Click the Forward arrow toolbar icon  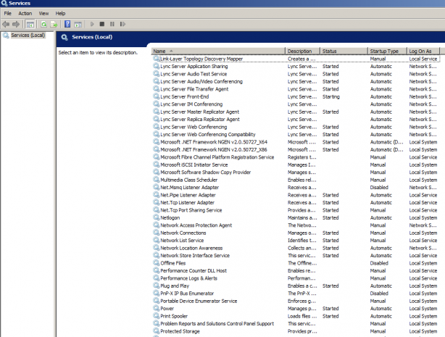click(16, 24)
